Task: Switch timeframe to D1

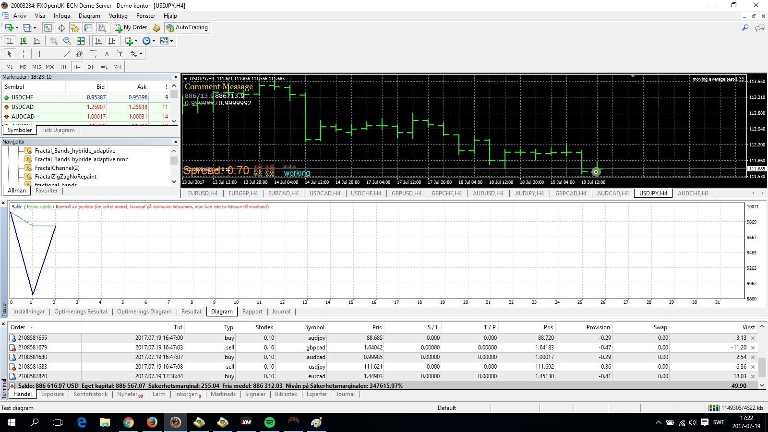Action: pyautogui.click(x=90, y=67)
